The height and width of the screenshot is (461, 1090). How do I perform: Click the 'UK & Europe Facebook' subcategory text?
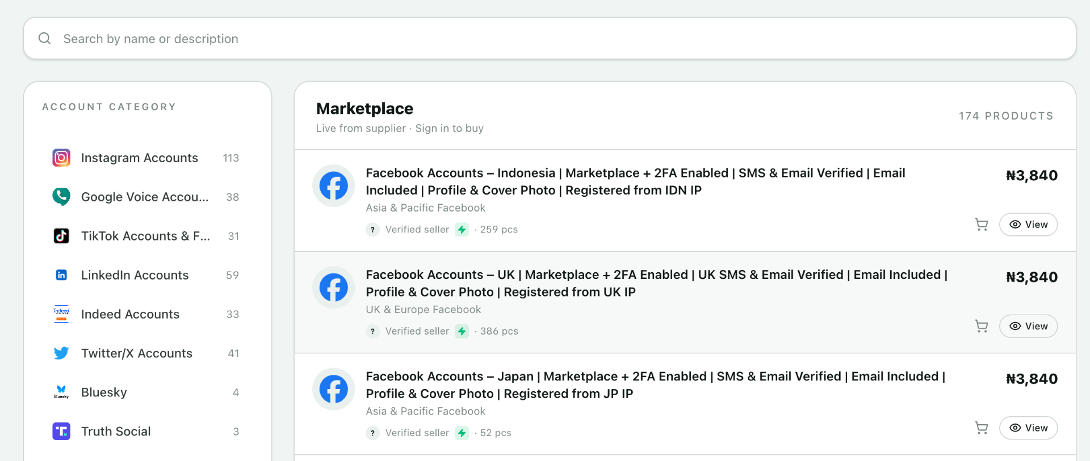(x=424, y=310)
